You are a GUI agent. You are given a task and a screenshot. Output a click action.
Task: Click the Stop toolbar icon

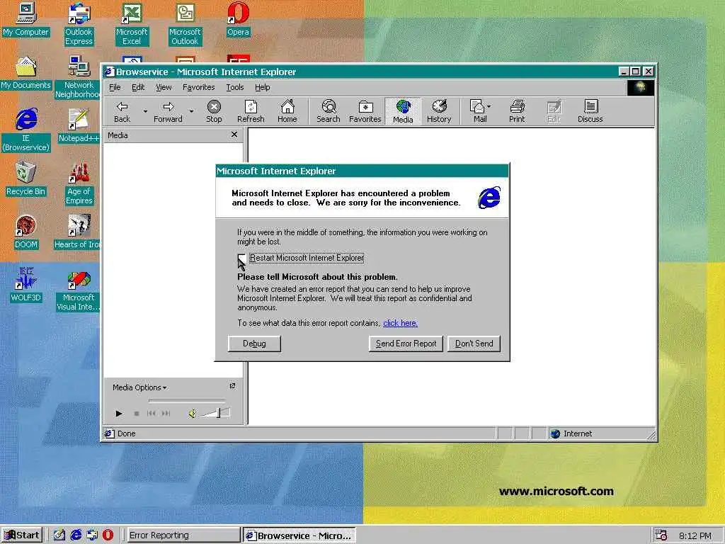tap(214, 111)
